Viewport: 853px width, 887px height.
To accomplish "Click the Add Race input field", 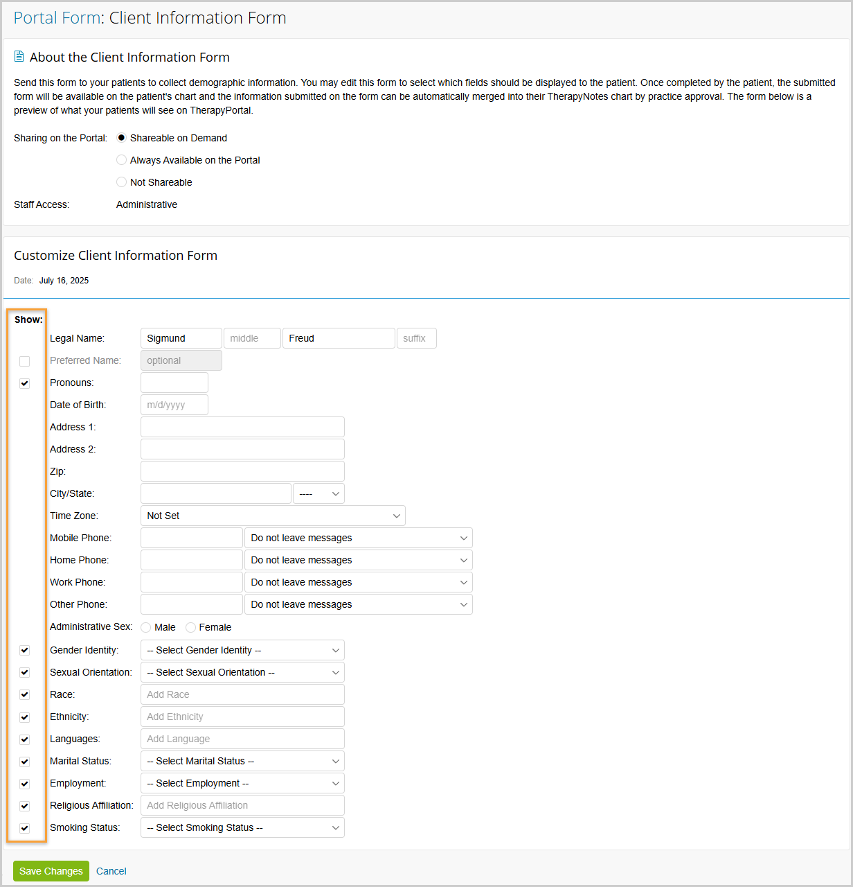I will [x=242, y=694].
